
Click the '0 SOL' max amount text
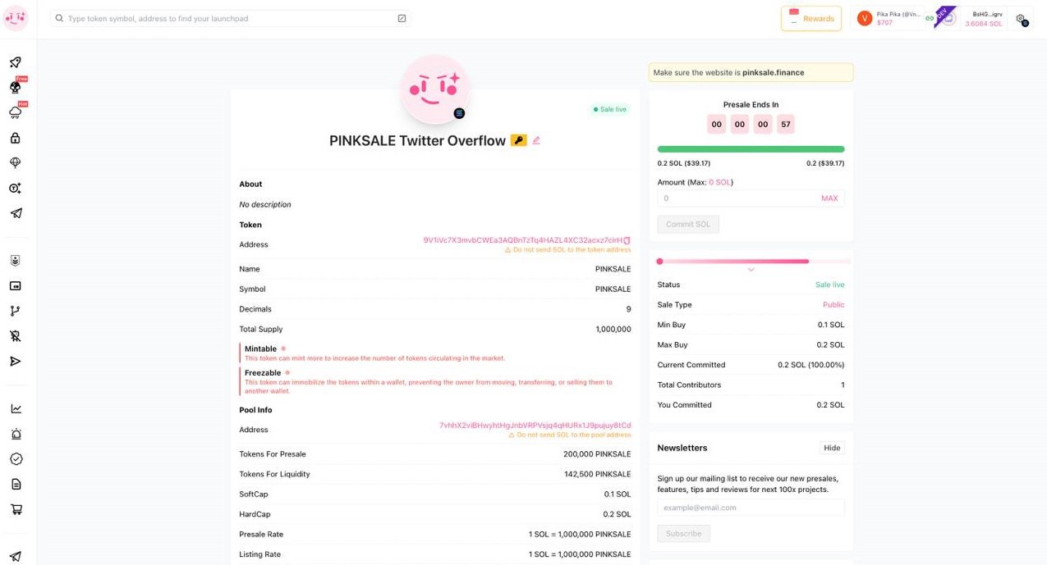point(719,182)
